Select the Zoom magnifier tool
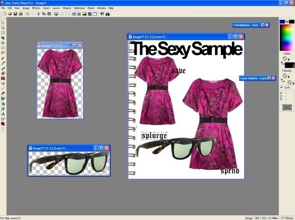The width and height of the screenshot is (295, 220). point(3,27)
